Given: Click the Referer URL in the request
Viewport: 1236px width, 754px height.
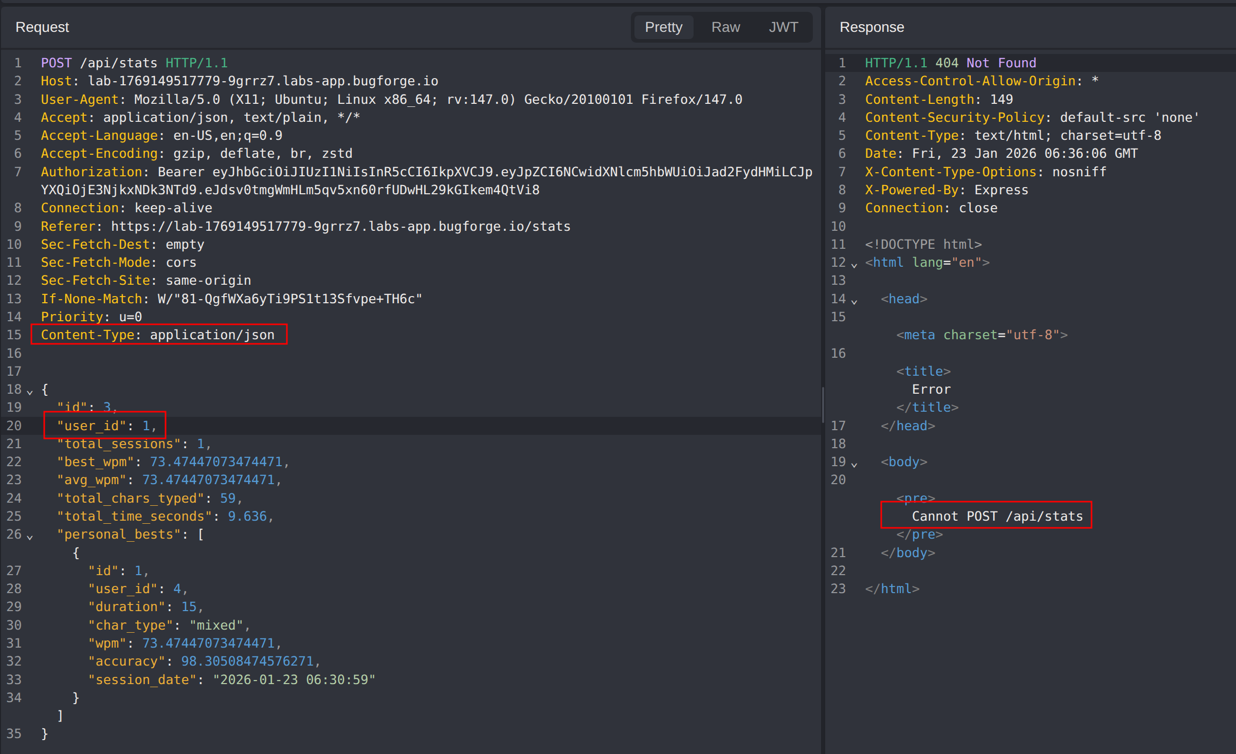Looking at the screenshot, I should pyautogui.click(x=340, y=227).
